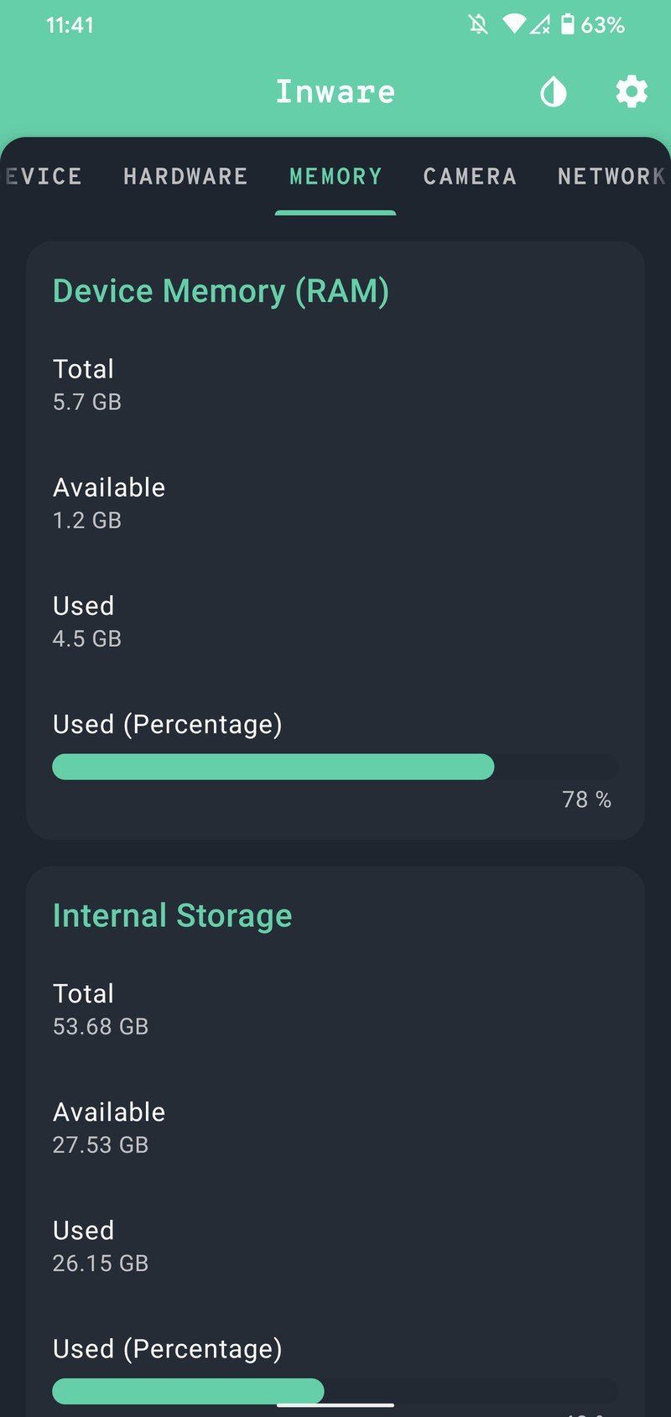Image resolution: width=671 pixels, height=1417 pixels.
Task: Tap the storage Total 53.68 GB entry
Action: tap(101, 1008)
